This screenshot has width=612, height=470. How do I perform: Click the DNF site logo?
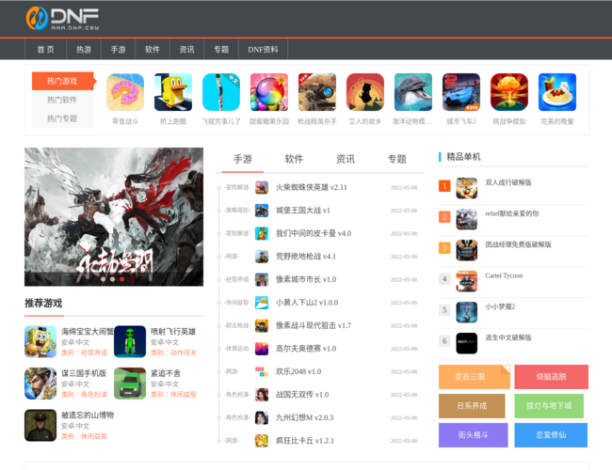62,18
